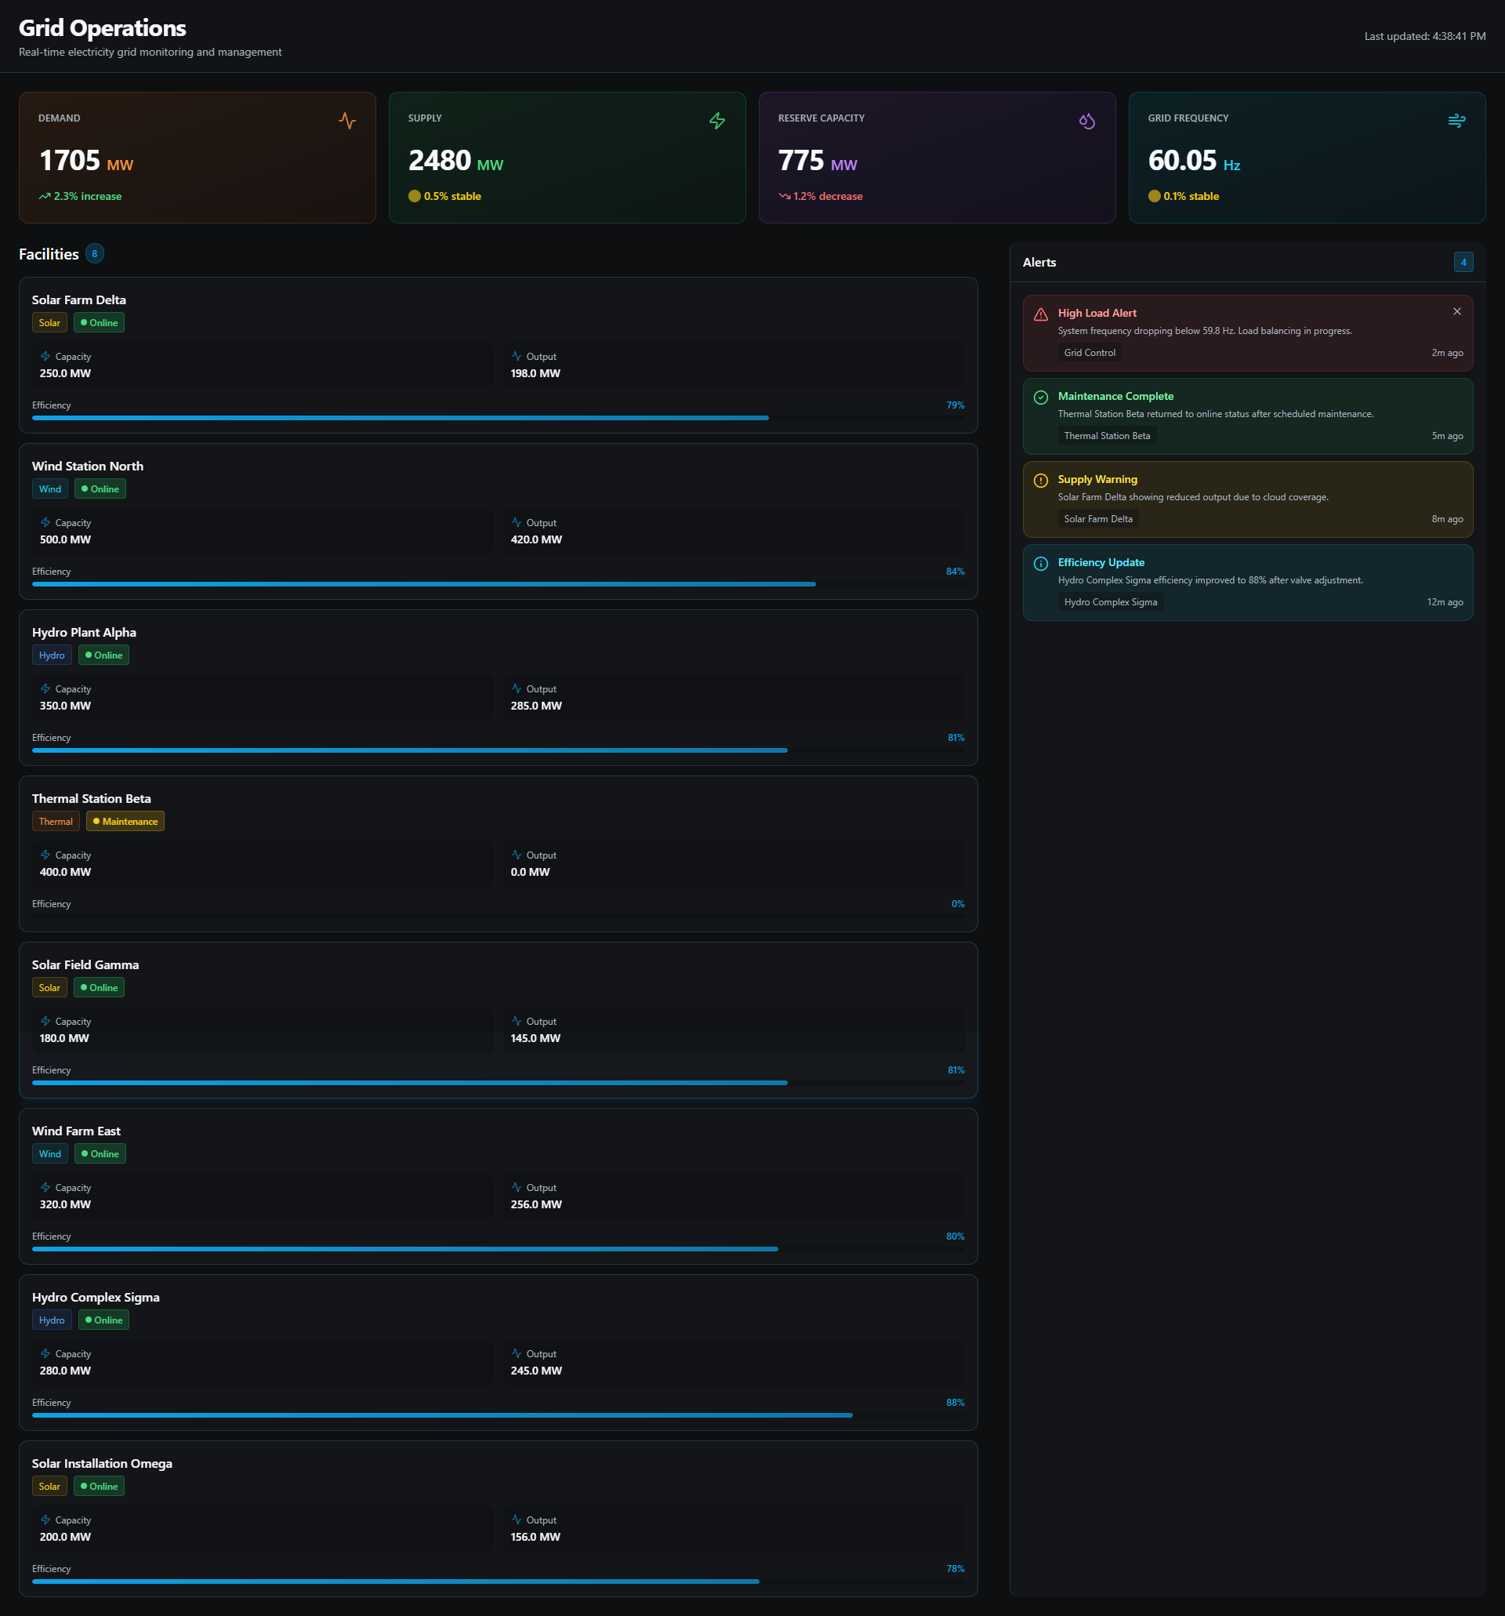Dismiss the High Load Alert

coord(1457,311)
